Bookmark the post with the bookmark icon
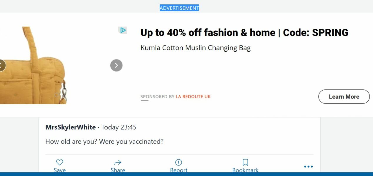The image size is (373, 176). click(x=245, y=162)
